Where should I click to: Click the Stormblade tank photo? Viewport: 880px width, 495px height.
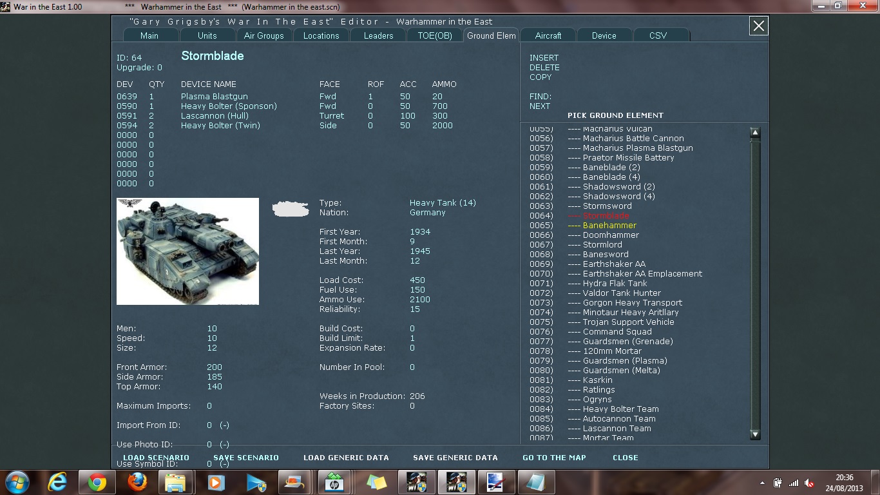[187, 251]
